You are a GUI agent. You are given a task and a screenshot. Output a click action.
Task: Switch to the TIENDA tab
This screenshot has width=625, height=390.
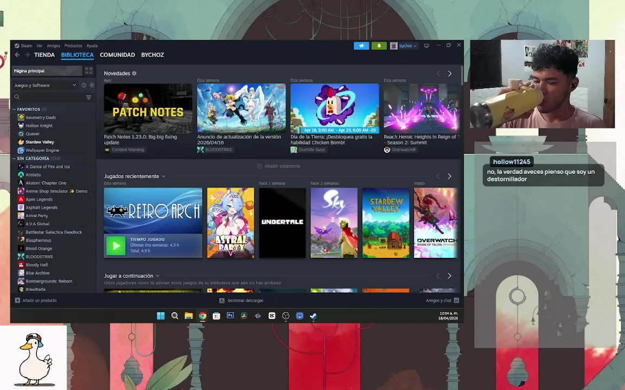tap(44, 55)
